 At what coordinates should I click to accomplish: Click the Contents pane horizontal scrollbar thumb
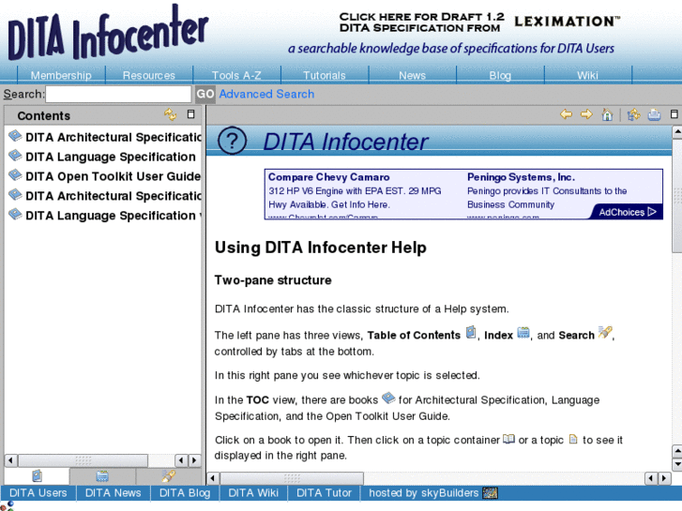coord(83,460)
